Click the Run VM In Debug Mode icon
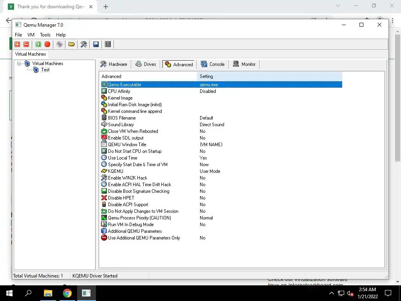The image size is (401, 301). (104, 224)
